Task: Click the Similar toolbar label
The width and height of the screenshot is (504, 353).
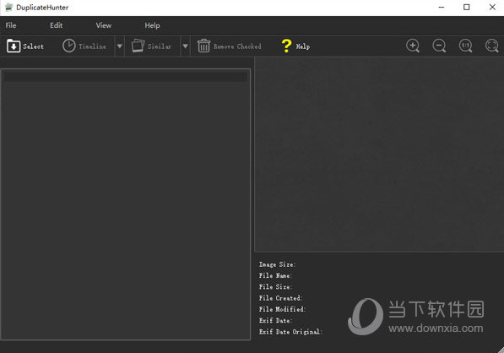Action: click(x=160, y=46)
